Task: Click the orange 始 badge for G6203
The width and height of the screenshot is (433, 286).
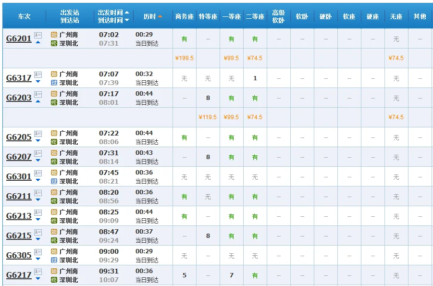Action: tap(53, 93)
